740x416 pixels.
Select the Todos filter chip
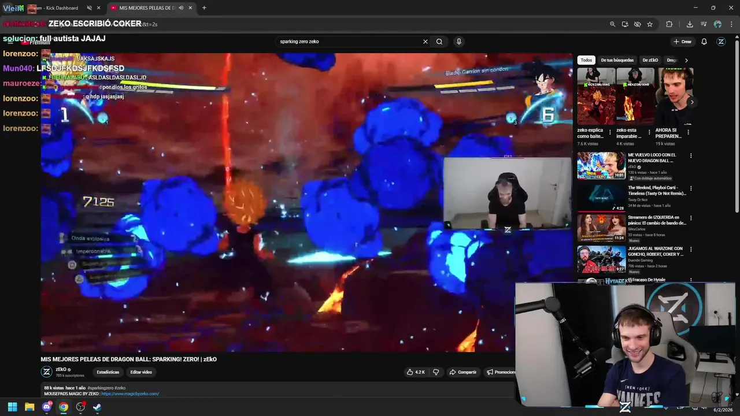(586, 60)
